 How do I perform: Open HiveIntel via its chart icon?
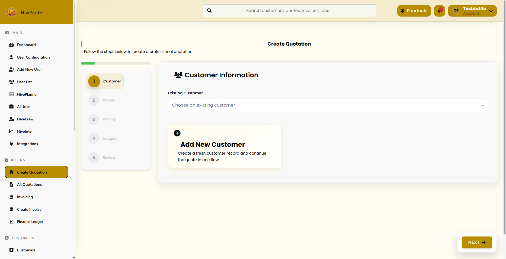[11, 131]
